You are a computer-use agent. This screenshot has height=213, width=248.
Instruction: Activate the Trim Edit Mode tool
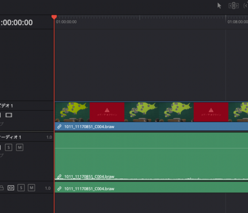pyautogui.click(x=234, y=6)
